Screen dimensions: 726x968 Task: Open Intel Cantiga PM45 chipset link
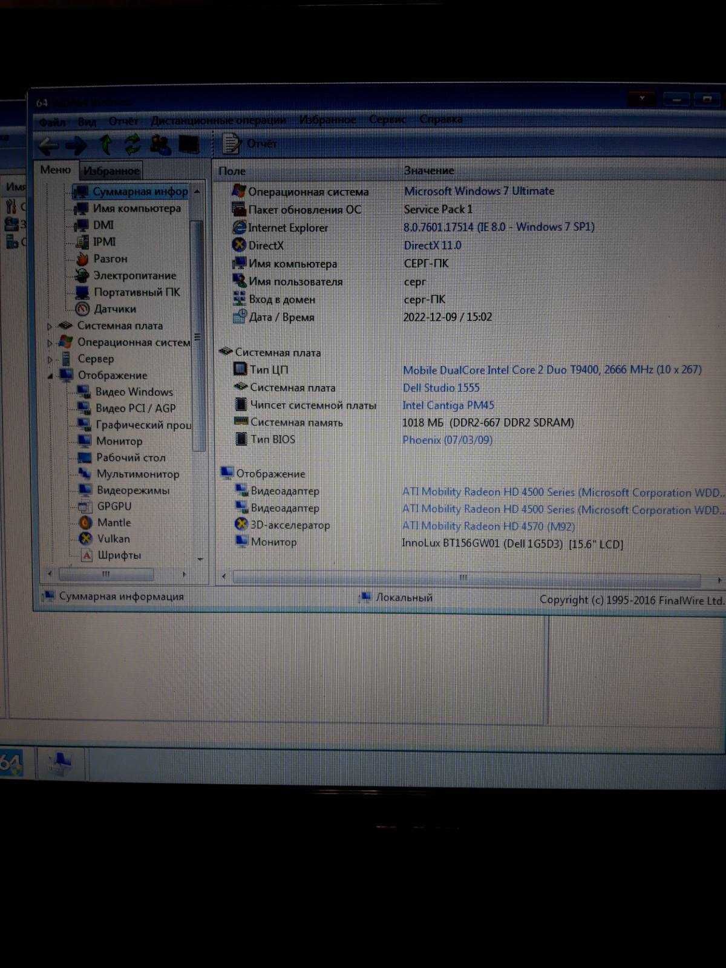tap(448, 405)
